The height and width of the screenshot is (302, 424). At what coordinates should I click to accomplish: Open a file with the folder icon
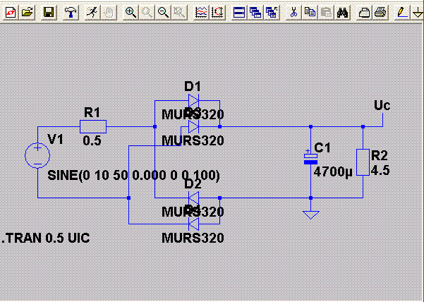tap(28, 13)
